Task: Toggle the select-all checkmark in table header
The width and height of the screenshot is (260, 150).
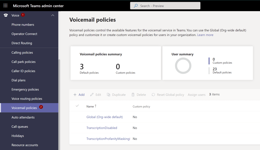Action: [77, 106]
